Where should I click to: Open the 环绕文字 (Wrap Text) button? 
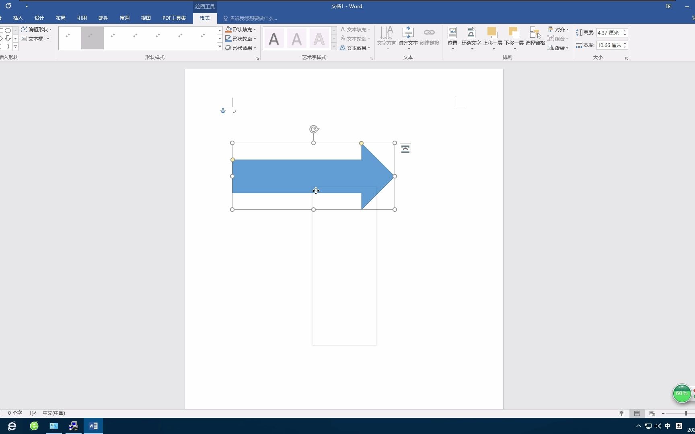tap(471, 38)
